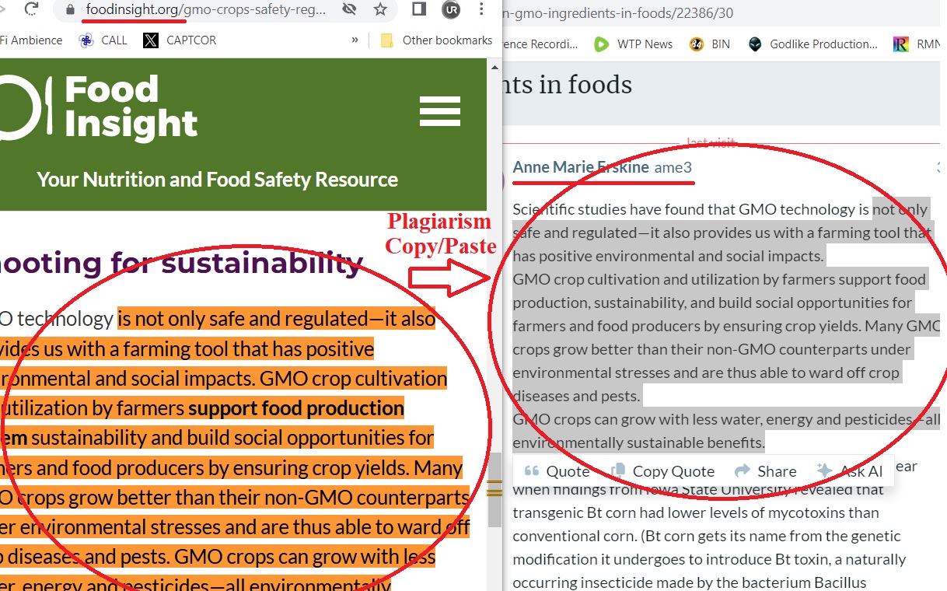The image size is (947, 591).
Task: Click the line 'modification it undergoes to introduce Bt toxin'
Action: 710,559
